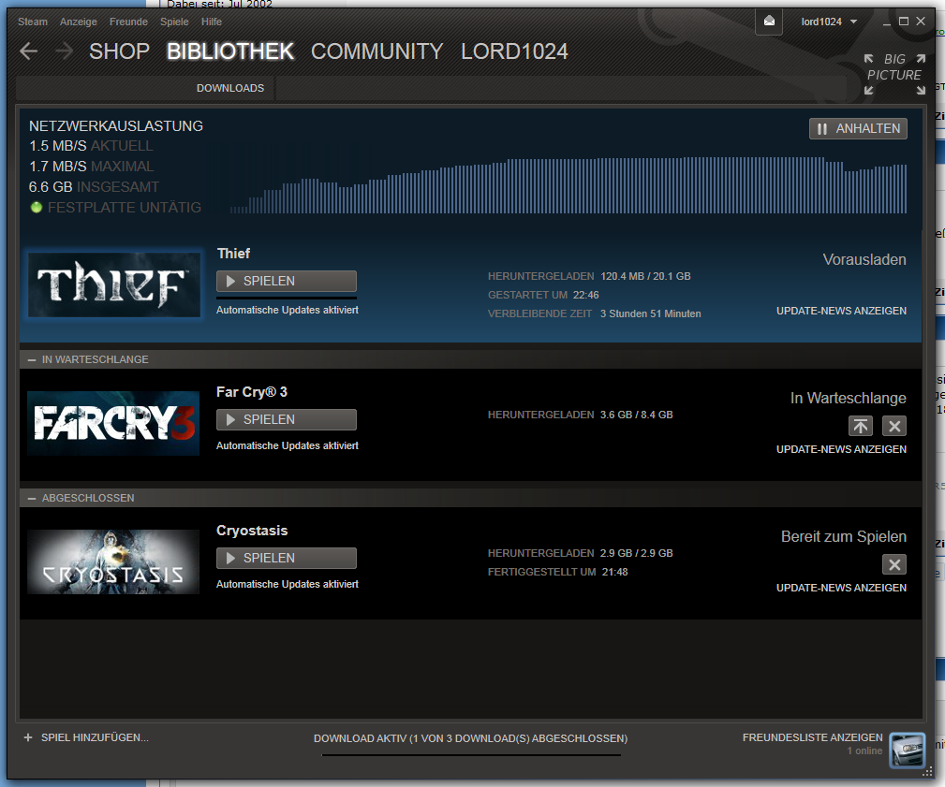
Task: Open the Hilfe menu
Action: tap(212, 22)
